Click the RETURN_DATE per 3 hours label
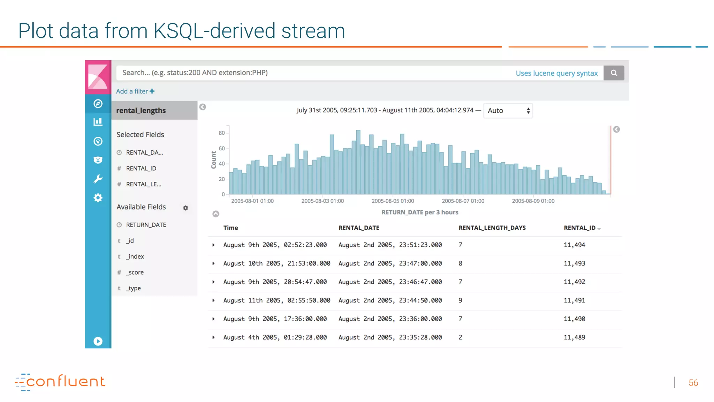This screenshot has width=714, height=402. coord(420,212)
